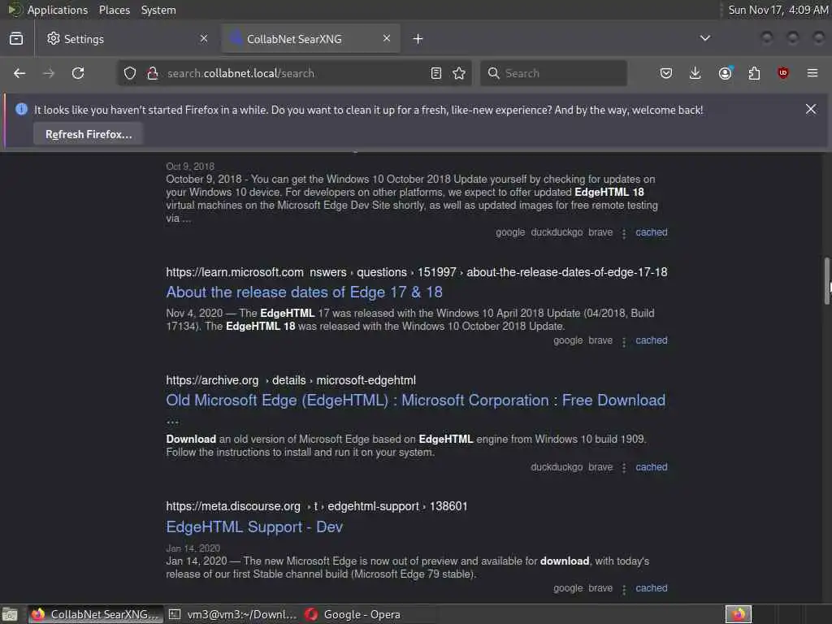Switch to CollabNet SearXNG window in taskbar
Image resolution: width=832 pixels, height=624 pixels.
[95, 614]
